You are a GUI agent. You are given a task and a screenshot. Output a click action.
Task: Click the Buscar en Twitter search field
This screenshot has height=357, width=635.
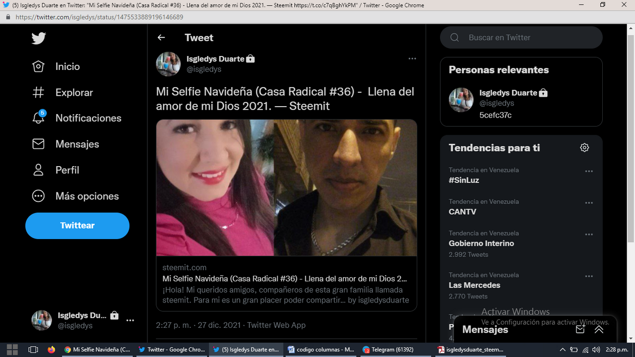pyautogui.click(x=521, y=38)
